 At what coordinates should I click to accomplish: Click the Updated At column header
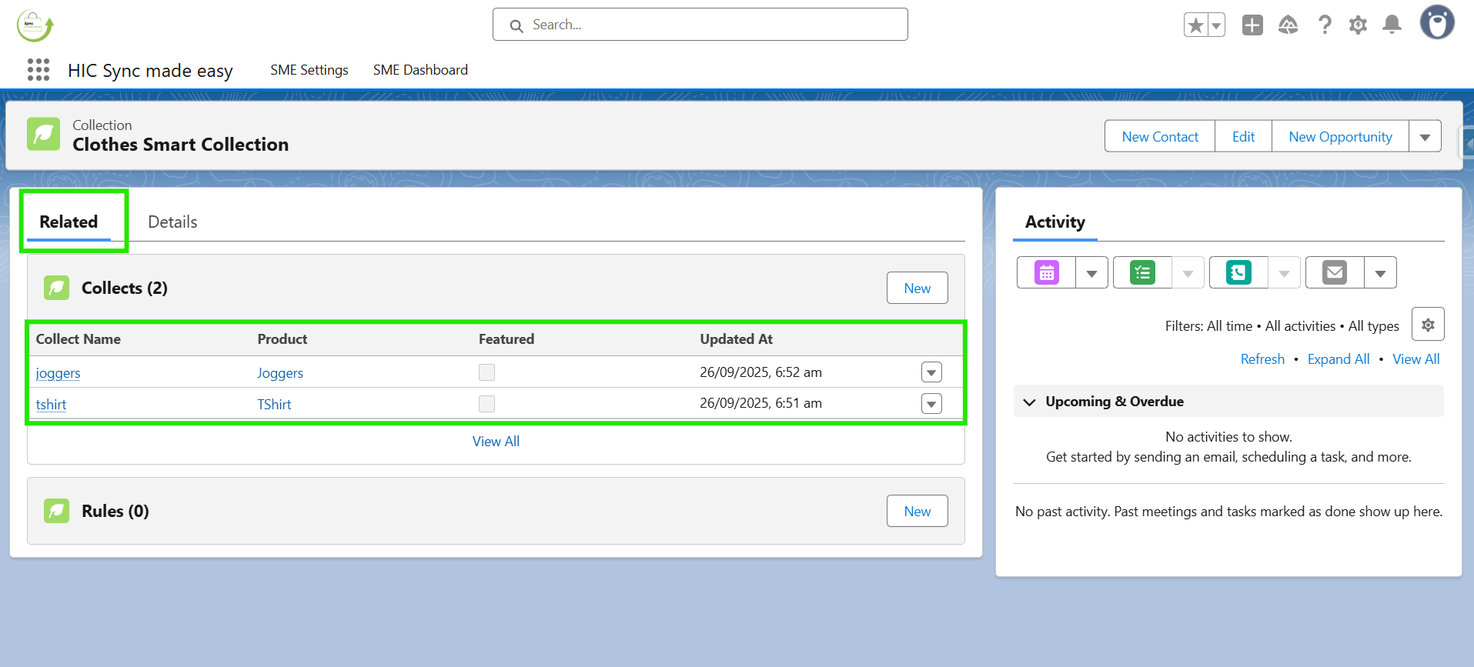(x=736, y=339)
